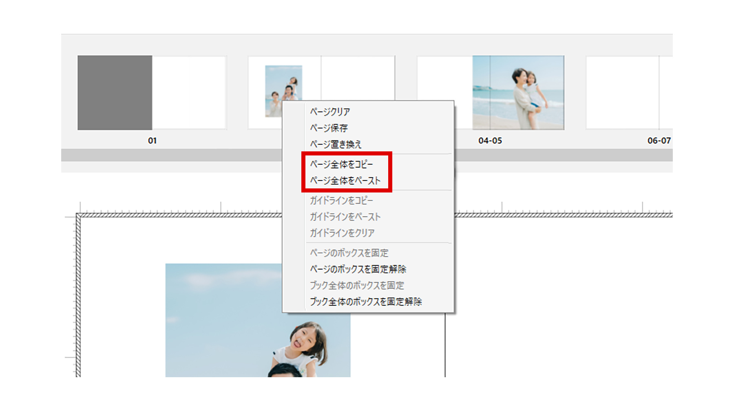This screenshot has width=734, height=411.
Task: Select the 04-05 spread thumbnail
Action: (491, 93)
